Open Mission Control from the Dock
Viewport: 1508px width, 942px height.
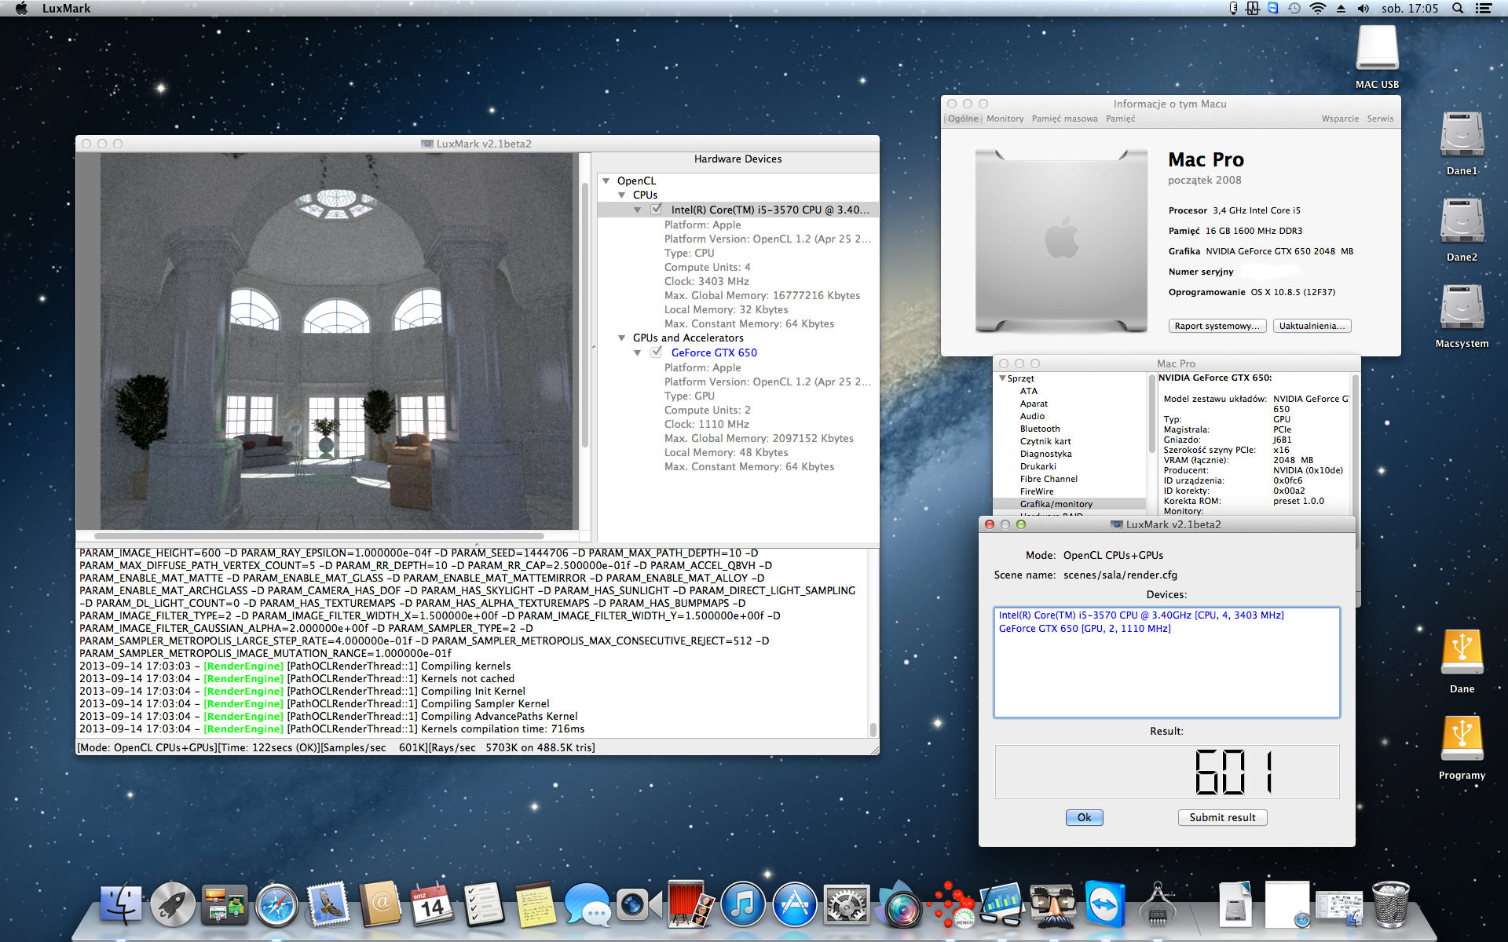tap(225, 905)
